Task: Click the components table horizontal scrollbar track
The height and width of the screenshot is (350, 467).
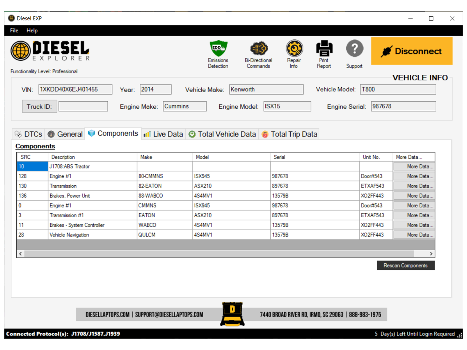Action: point(219,254)
